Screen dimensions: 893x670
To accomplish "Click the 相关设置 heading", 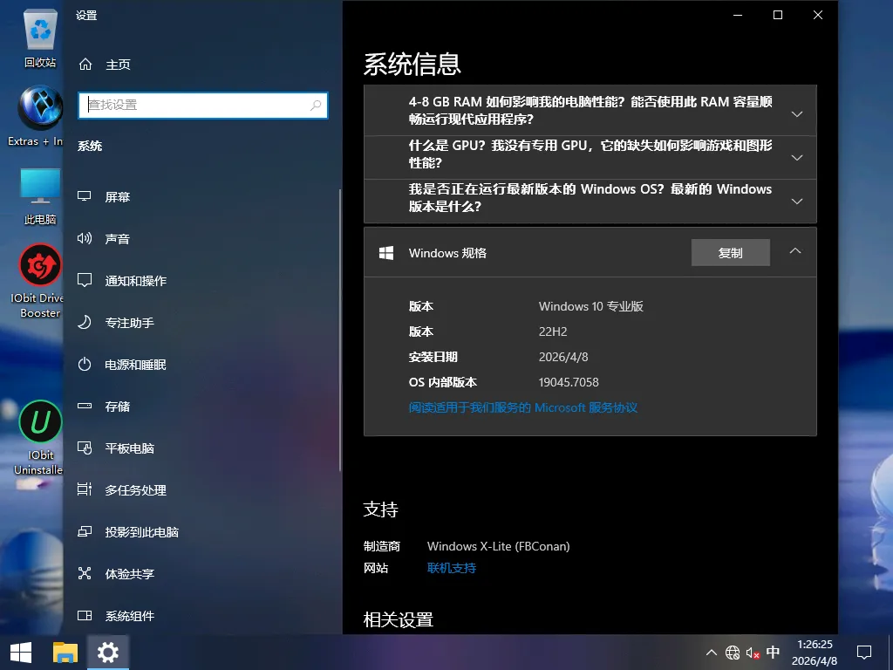I will click(398, 619).
